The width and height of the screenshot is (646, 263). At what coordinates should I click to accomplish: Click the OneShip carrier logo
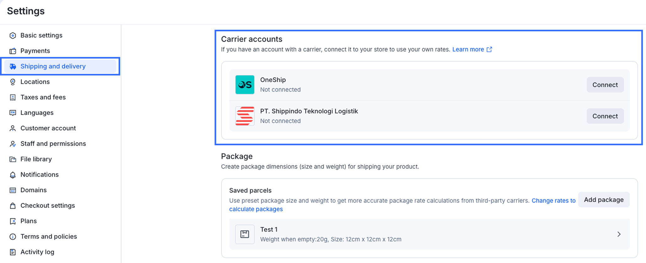[x=245, y=85]
